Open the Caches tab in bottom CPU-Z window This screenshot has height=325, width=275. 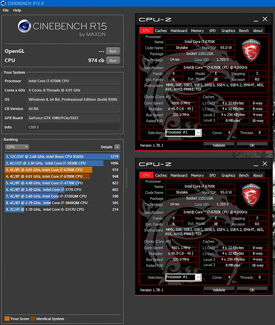[x=161, y=175]
